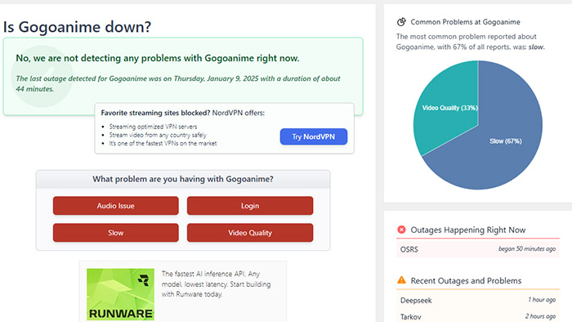Click 'Outages Happening Right Now' heading
Screen dimensions: 572x322
click(468, 230)
